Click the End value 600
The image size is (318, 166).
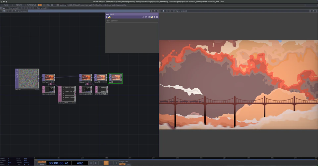26,159
